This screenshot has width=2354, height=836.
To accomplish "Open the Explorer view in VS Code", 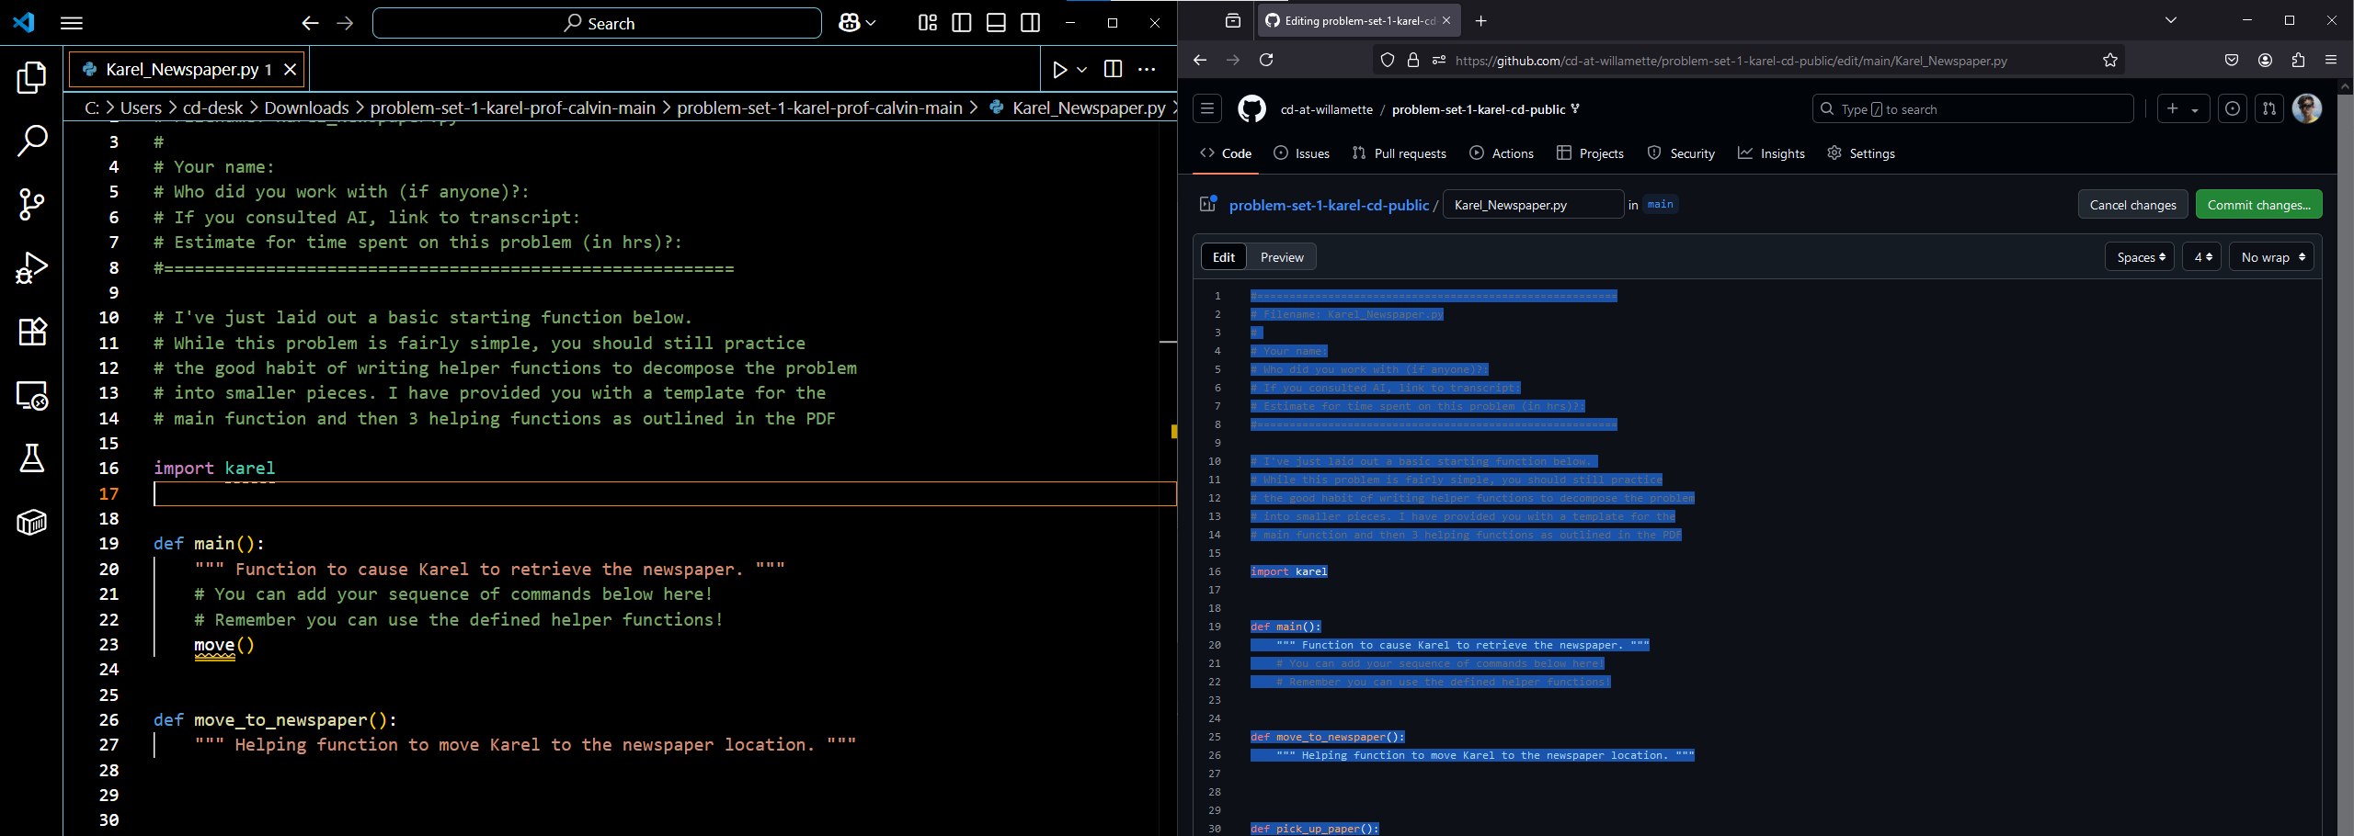I will [x=31, y=78].
